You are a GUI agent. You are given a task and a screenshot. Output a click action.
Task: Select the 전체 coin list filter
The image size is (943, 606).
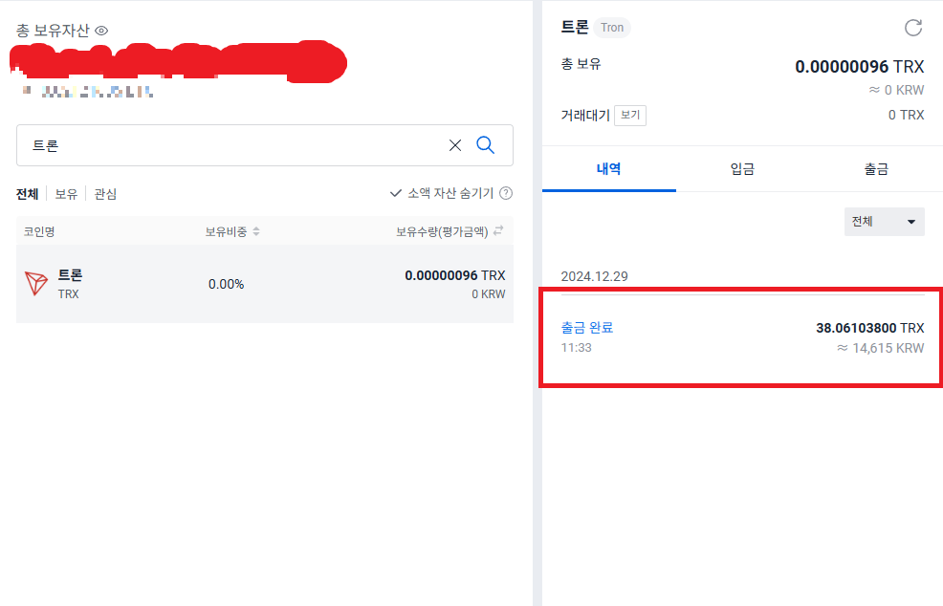27,194
